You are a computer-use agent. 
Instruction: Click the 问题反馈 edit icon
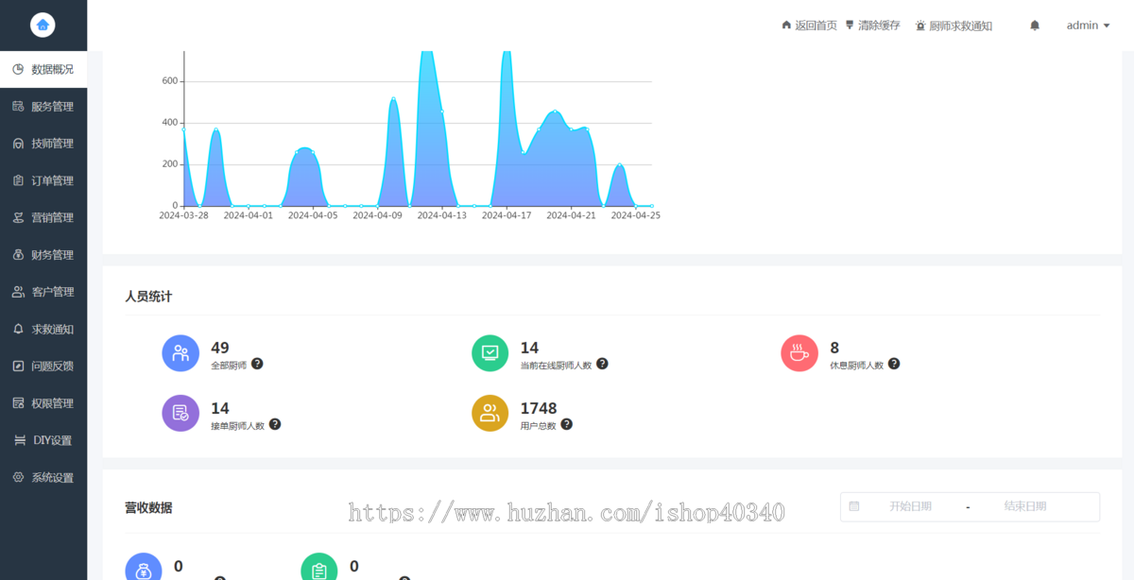18,366
